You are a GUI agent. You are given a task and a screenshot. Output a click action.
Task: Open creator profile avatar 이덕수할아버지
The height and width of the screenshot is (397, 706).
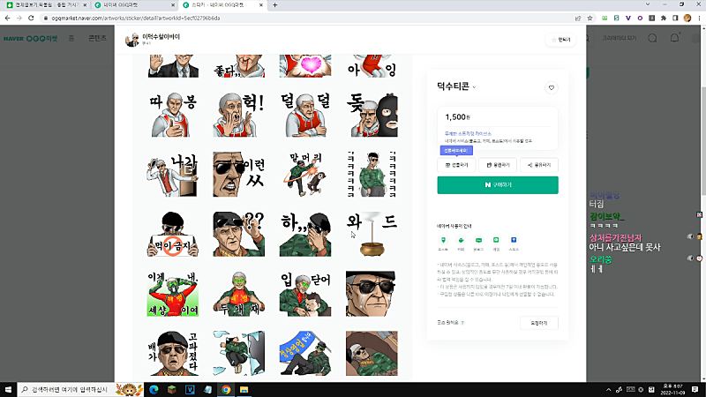[131, 40]
